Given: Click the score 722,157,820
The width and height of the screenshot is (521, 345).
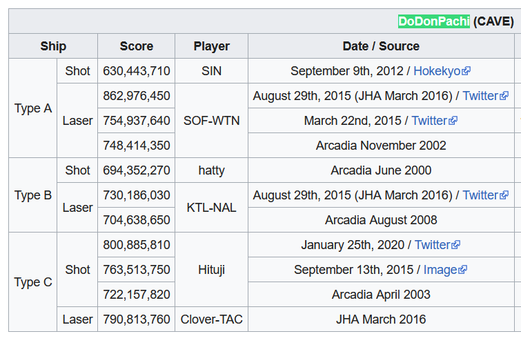Looking at the screenshot, I should tap(136, 295).
